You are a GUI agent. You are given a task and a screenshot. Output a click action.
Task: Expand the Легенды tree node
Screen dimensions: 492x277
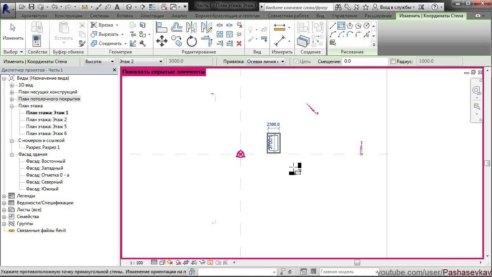click(4, 196)
